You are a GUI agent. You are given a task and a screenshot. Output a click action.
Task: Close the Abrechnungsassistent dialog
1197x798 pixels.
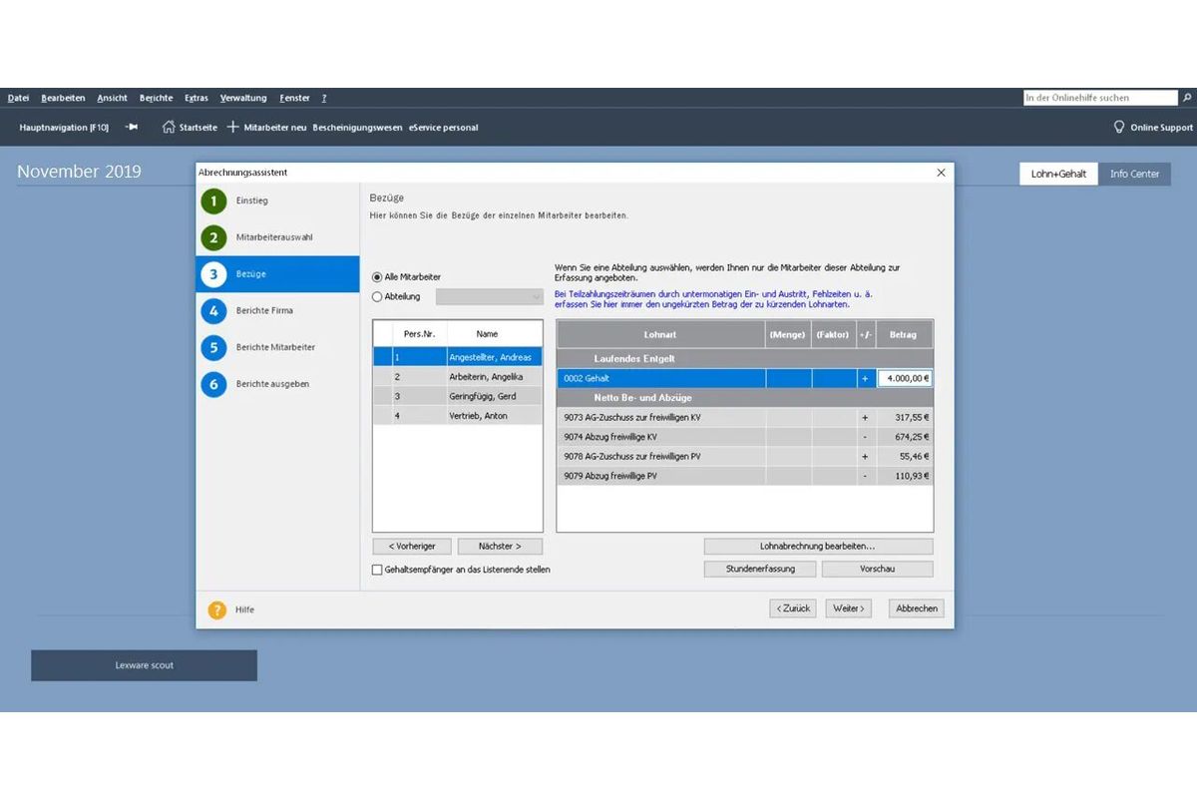941,173
